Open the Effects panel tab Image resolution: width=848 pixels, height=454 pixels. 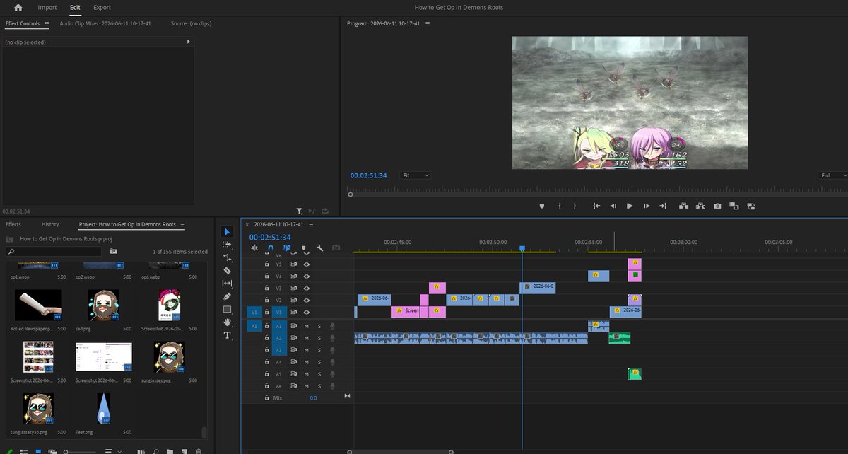pyautogui.click(x=13, y=224)
